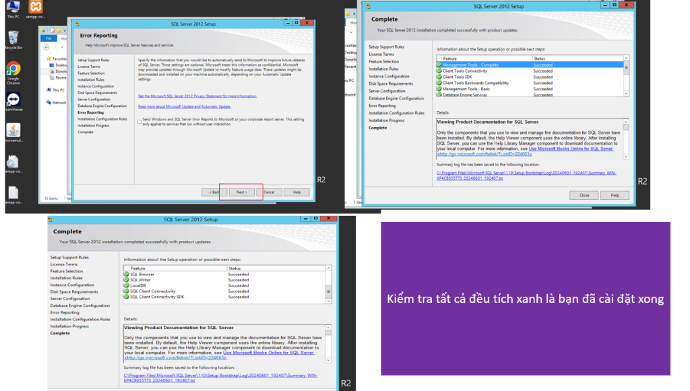This screenshot has height=391, width=690.
Task: Click the green check beside Management Tools - Complete
Action: coord(439,65)
